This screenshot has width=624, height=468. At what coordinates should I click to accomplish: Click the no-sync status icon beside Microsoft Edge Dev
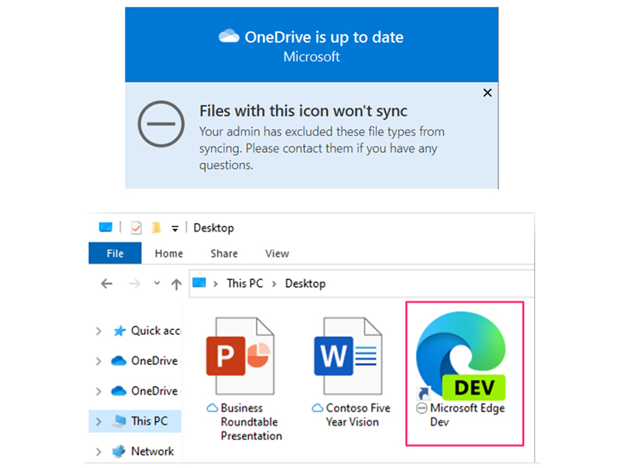point(421,408)
